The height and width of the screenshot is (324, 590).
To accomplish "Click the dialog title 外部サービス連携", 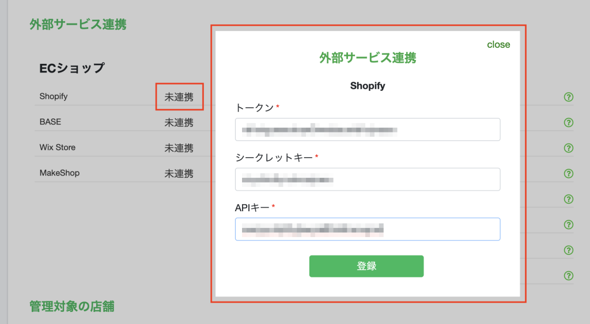I will coord(368,58).
